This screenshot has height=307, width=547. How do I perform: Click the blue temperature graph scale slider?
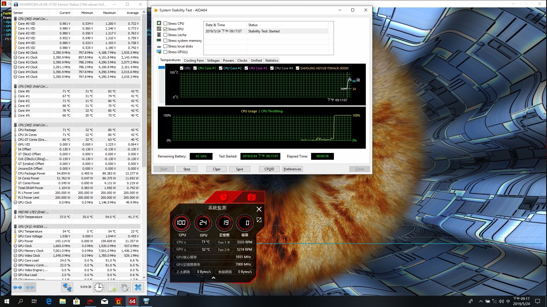click(162, 67)
